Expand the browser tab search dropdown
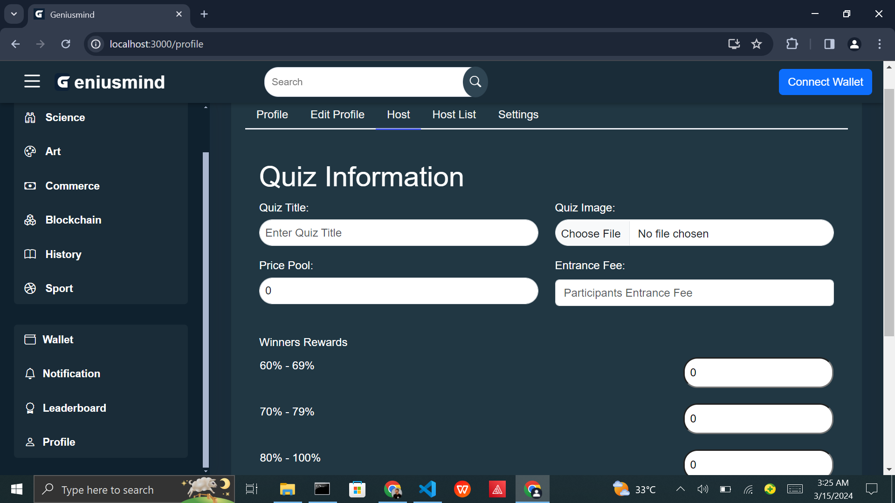895x503 pixels. pyautogui.click(x=14, y=14)
